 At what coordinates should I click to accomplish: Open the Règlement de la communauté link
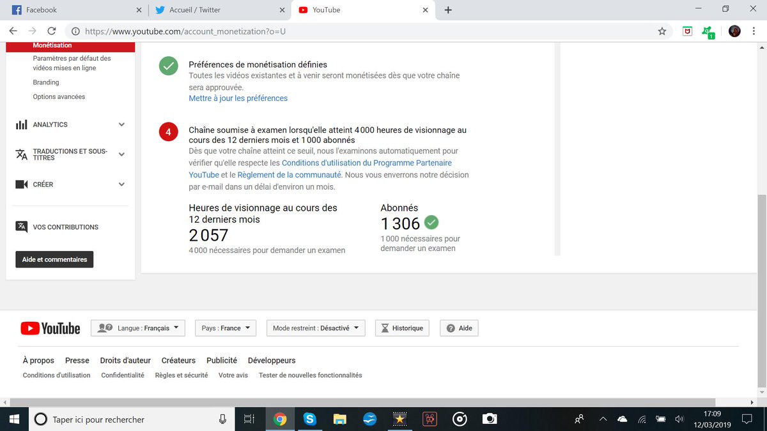290,174
